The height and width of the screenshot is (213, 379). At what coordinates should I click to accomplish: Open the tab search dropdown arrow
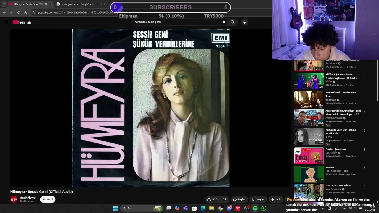(4, 4)
